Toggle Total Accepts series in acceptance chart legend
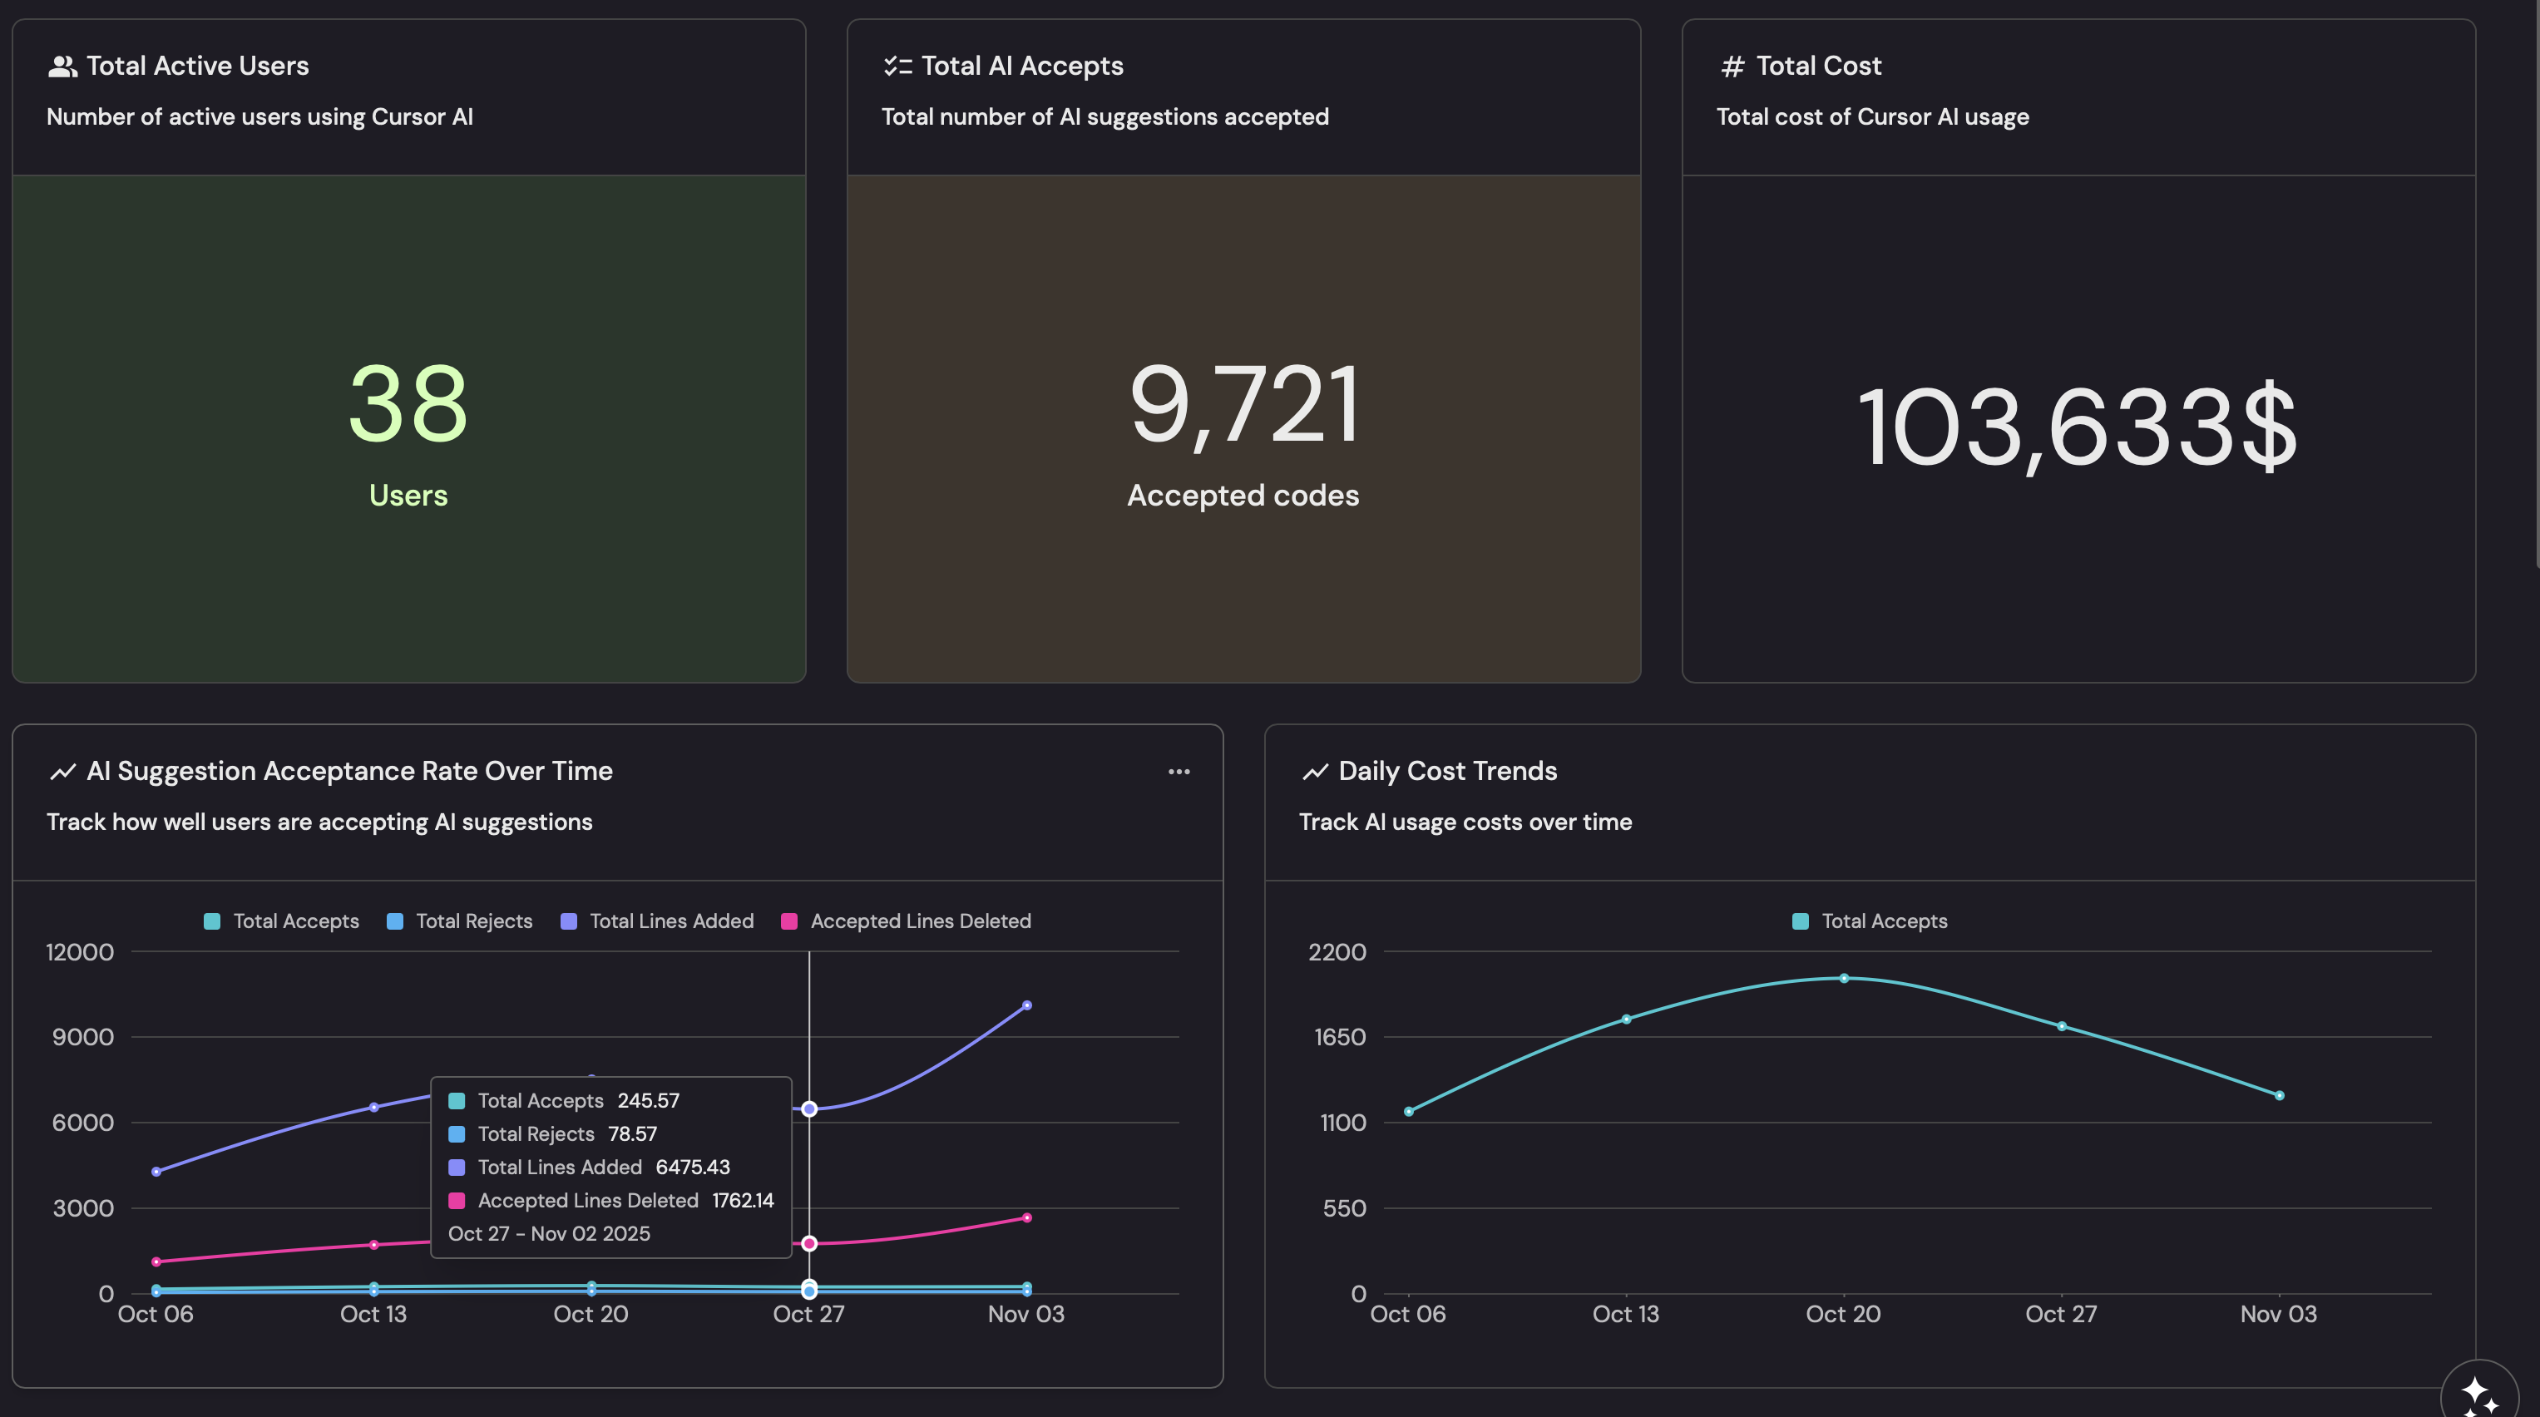This screenshot has height=1417, width=2540. 294,921
